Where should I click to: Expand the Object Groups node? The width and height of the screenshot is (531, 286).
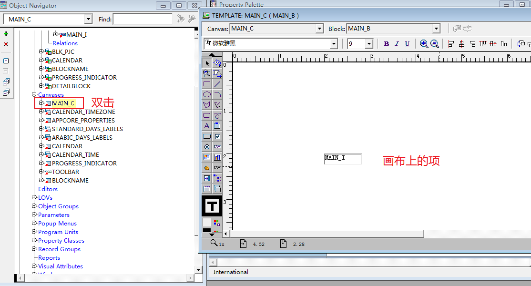coord(34,206)
